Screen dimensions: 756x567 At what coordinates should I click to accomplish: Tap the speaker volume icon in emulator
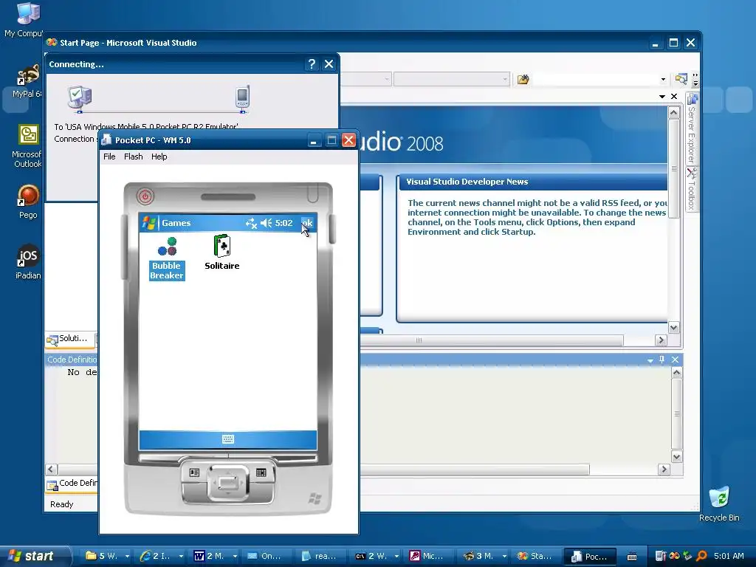pos(266,223)
